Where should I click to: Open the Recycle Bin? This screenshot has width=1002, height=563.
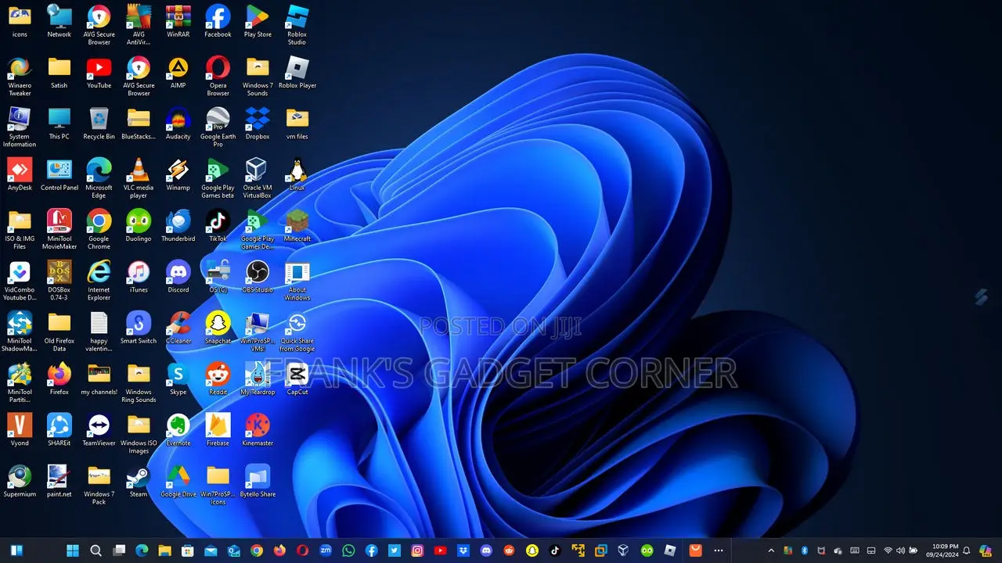[99, 124]
